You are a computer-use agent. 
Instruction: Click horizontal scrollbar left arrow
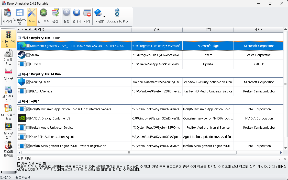[19, 152]
